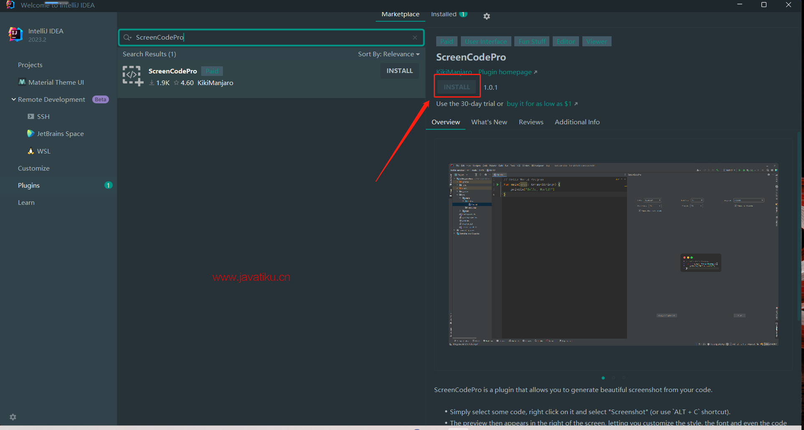Screen dimensions: 804x430
Task: Maximize the IntelliJ IDEA welcome window
Action: click(x=764, y=5)
